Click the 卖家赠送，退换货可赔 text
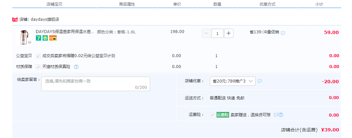Image resolution: width=352 pixels, height=138 pixels. 250,115
